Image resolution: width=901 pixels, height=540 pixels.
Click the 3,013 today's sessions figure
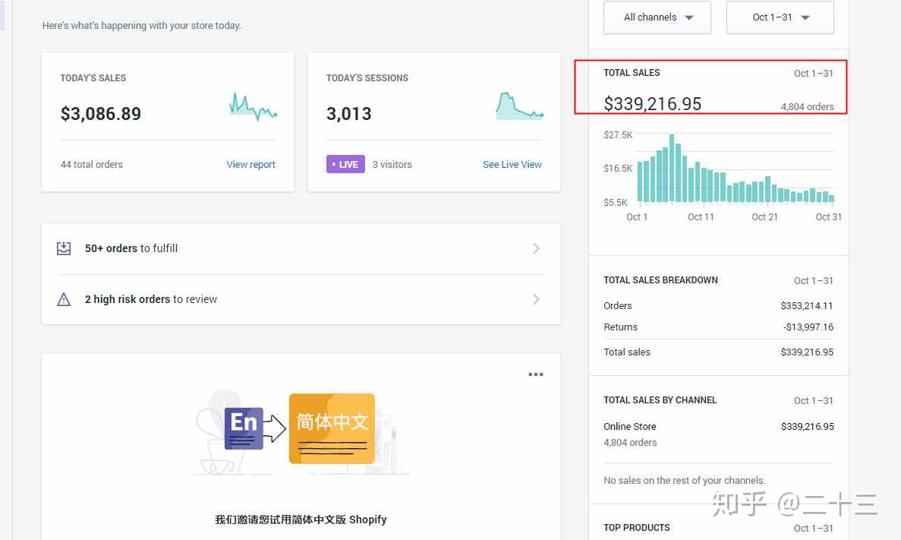(x=349, y=114)
